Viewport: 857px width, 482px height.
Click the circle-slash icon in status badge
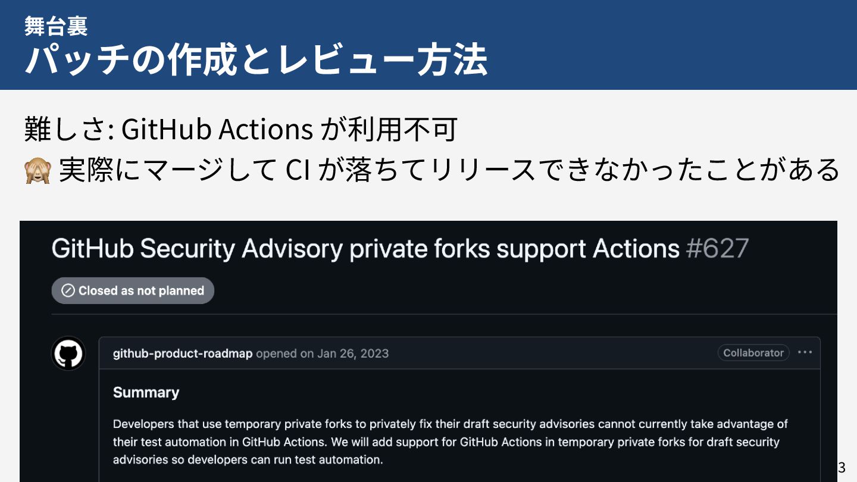pos(68,290)
